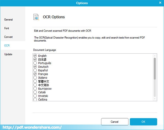Viewport: 164px width, 130px height.
Task: Check the Български language box
Action: tap(35, 89)
